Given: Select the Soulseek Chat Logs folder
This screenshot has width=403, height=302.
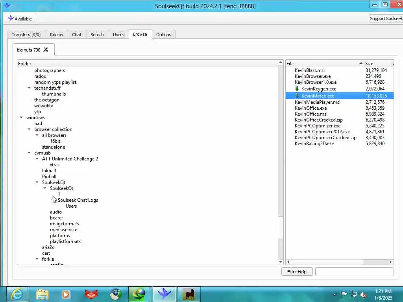Looking at the screenshot, I should [78, 200].
